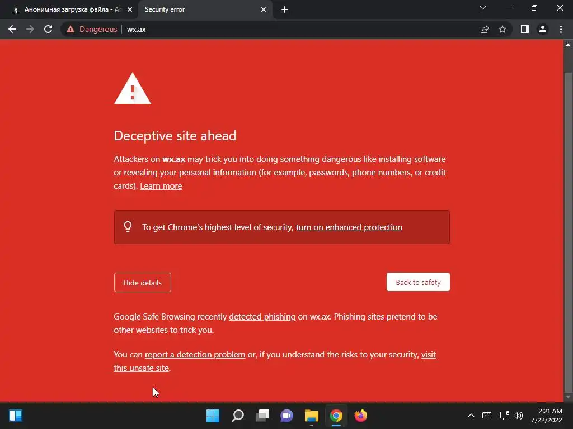
Task: Open taskbar Search magnifier
Action: (237, 416)
